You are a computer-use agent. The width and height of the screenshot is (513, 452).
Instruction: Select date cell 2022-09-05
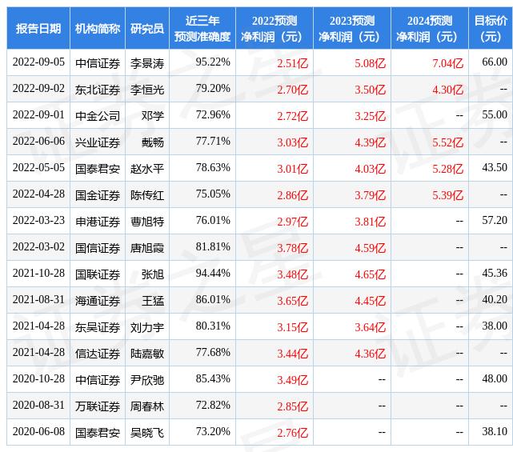pos(38,62)
